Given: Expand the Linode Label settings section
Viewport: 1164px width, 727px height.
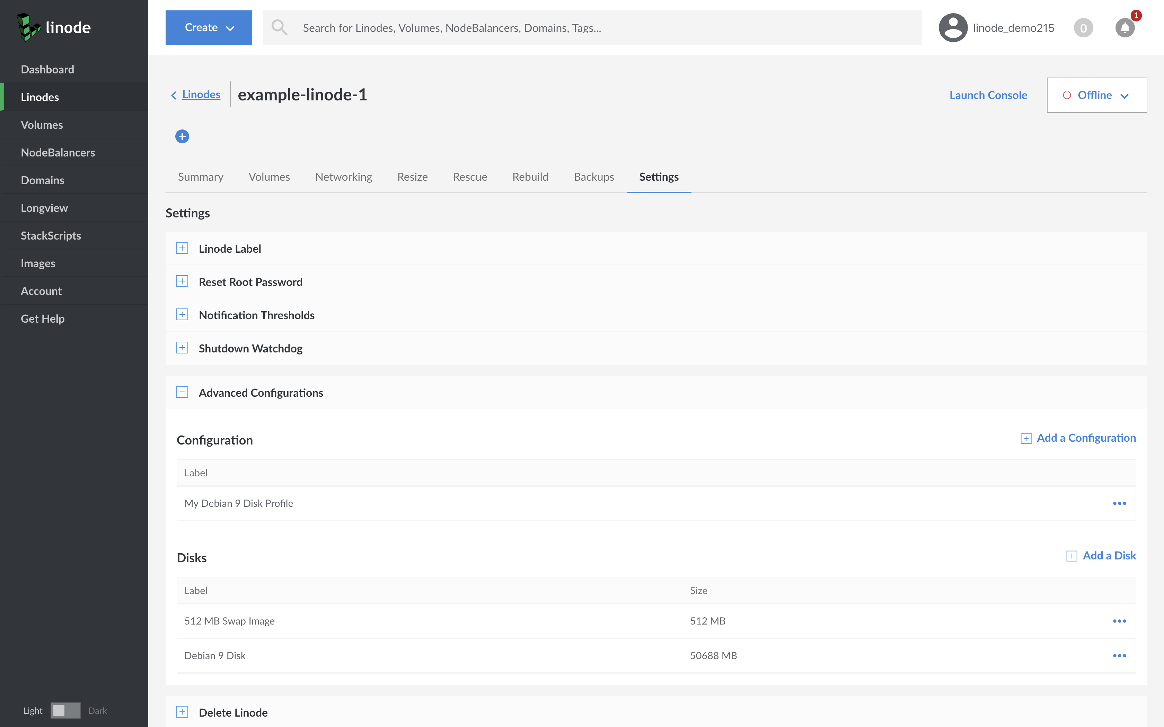Looking at the screenshot, I should pos(182,248).
